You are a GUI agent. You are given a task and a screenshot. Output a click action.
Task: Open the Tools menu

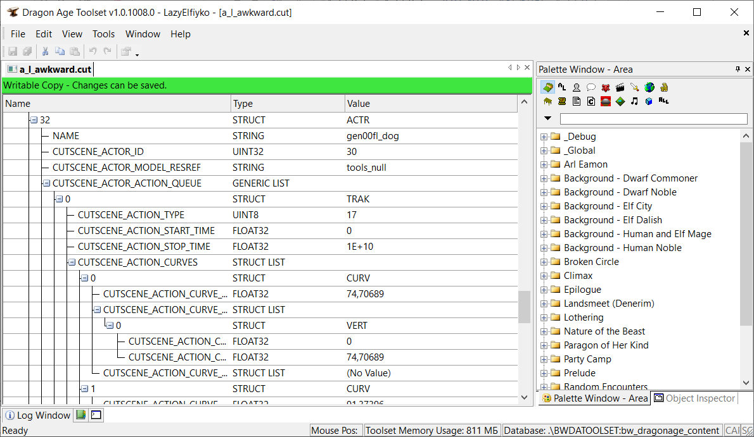[103, 34]
